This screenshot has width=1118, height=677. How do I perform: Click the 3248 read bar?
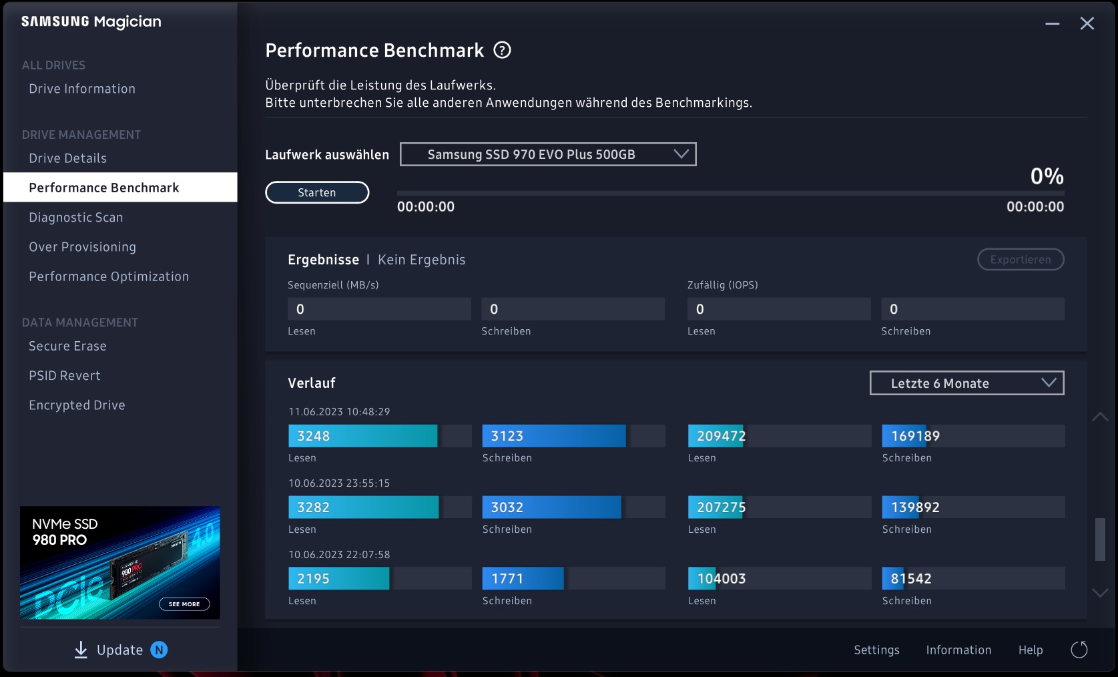pyautogui.click(x=380, y=436)
